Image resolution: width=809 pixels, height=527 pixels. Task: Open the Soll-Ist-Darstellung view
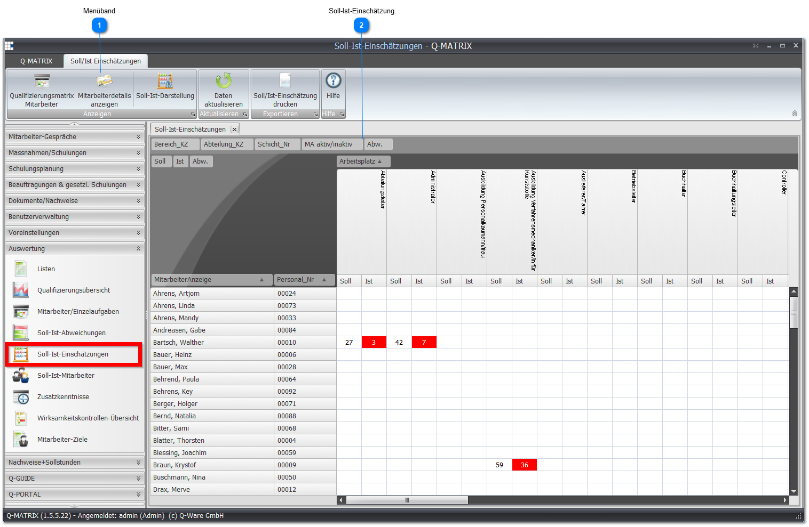(x=165, y=87)
